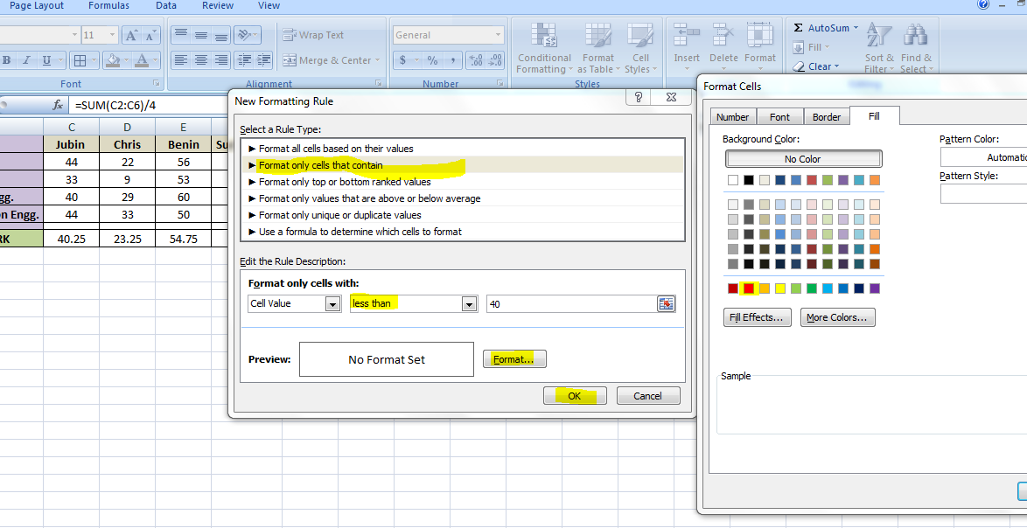Switch to the Number tab in Format Cells

point(732,116)
